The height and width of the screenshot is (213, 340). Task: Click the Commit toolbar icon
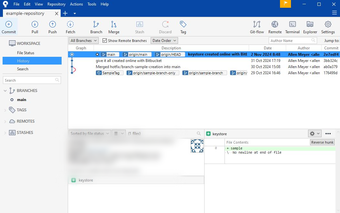click(x=9, y=25)
